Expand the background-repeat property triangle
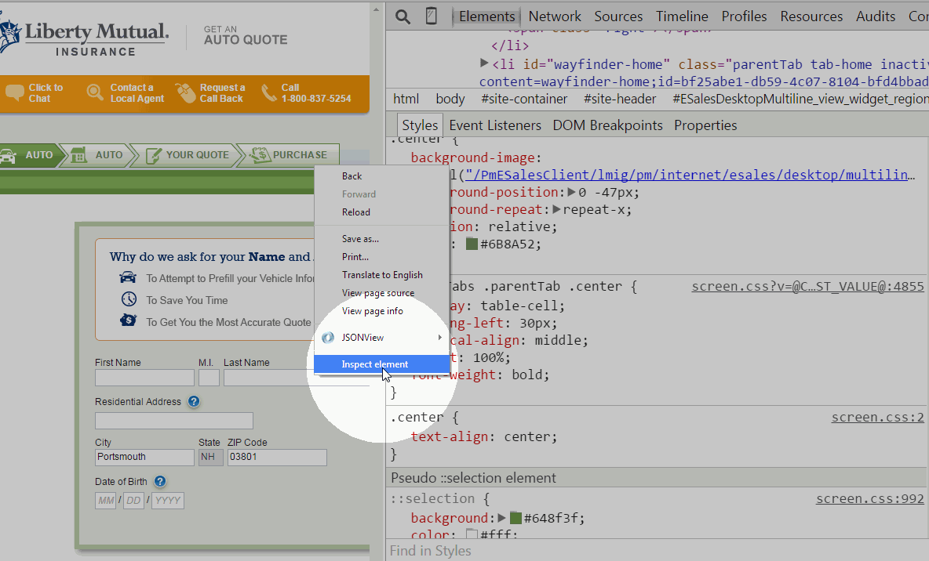The width and height of the screenshot is (929, 561). [556, 209]
